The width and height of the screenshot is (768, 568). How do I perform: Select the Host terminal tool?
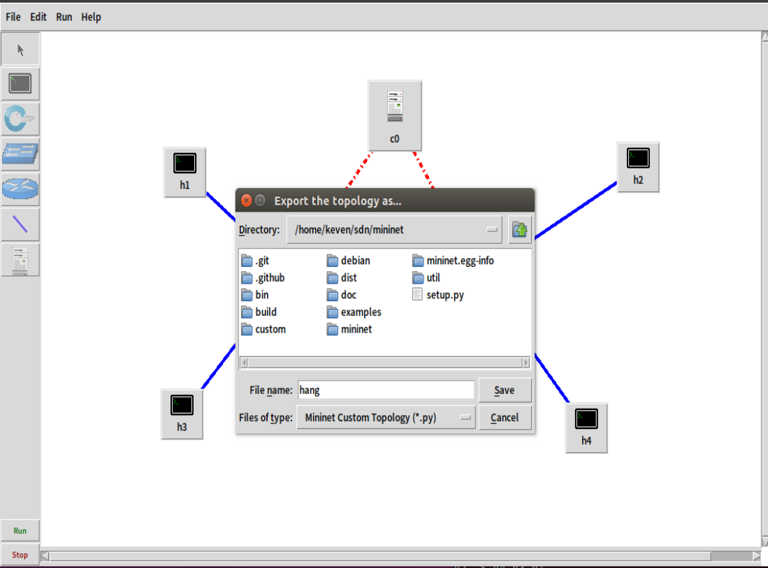[20, 84]
